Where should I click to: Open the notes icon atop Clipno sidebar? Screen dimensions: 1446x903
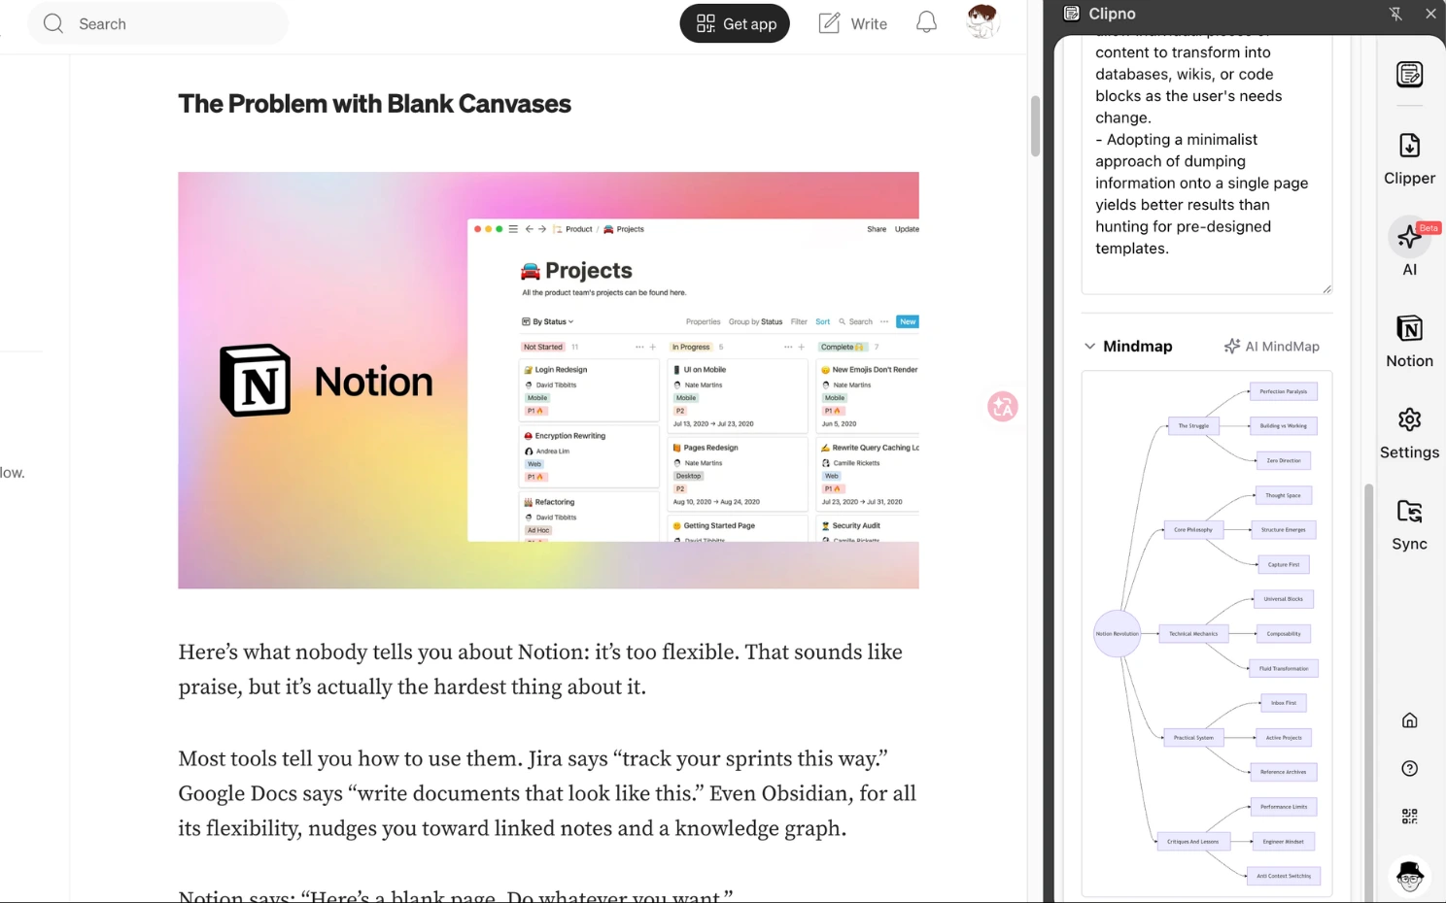point(1410,74)
